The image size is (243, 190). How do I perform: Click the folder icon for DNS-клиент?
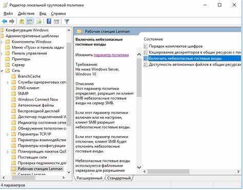click(13, 88)
